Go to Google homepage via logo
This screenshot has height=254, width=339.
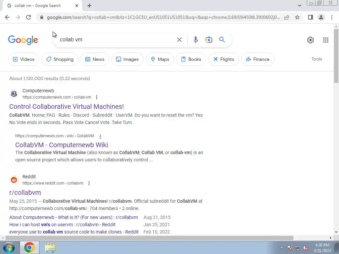click(x=23, y=40)
